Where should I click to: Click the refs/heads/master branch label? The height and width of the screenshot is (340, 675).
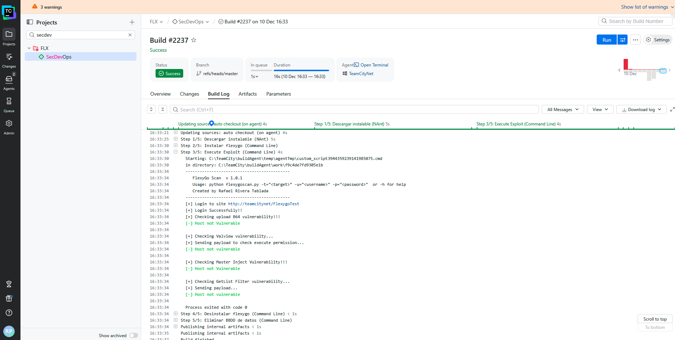(x=220, y=74)
